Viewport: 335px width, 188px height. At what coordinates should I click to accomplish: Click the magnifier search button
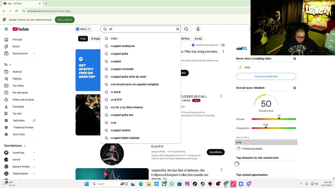tap(186, 29)
